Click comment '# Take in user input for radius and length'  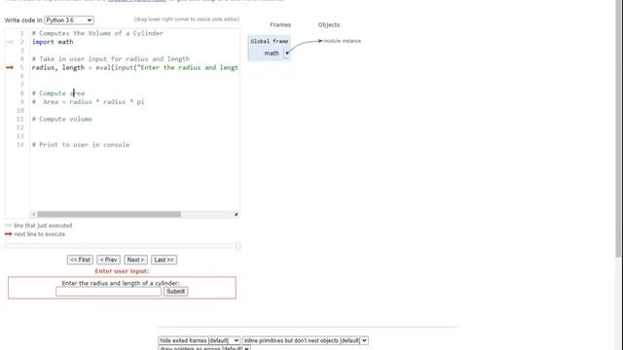[111, 58]
